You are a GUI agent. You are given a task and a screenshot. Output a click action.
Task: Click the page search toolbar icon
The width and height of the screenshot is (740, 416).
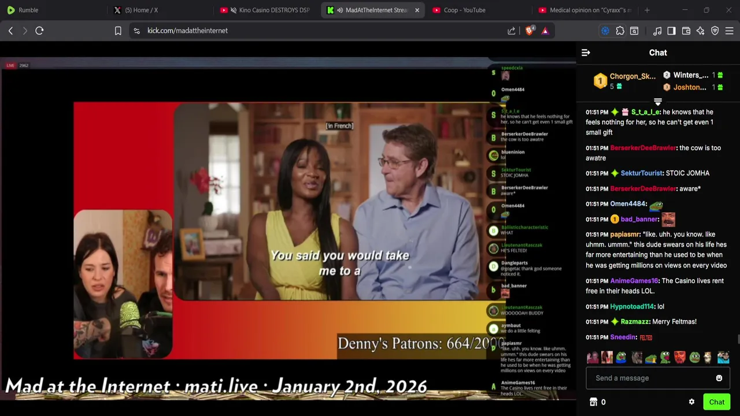pos(634,31)
